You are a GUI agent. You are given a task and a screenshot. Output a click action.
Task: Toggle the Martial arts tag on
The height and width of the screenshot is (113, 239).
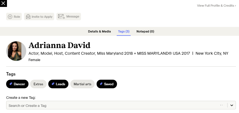coord(82,84)
